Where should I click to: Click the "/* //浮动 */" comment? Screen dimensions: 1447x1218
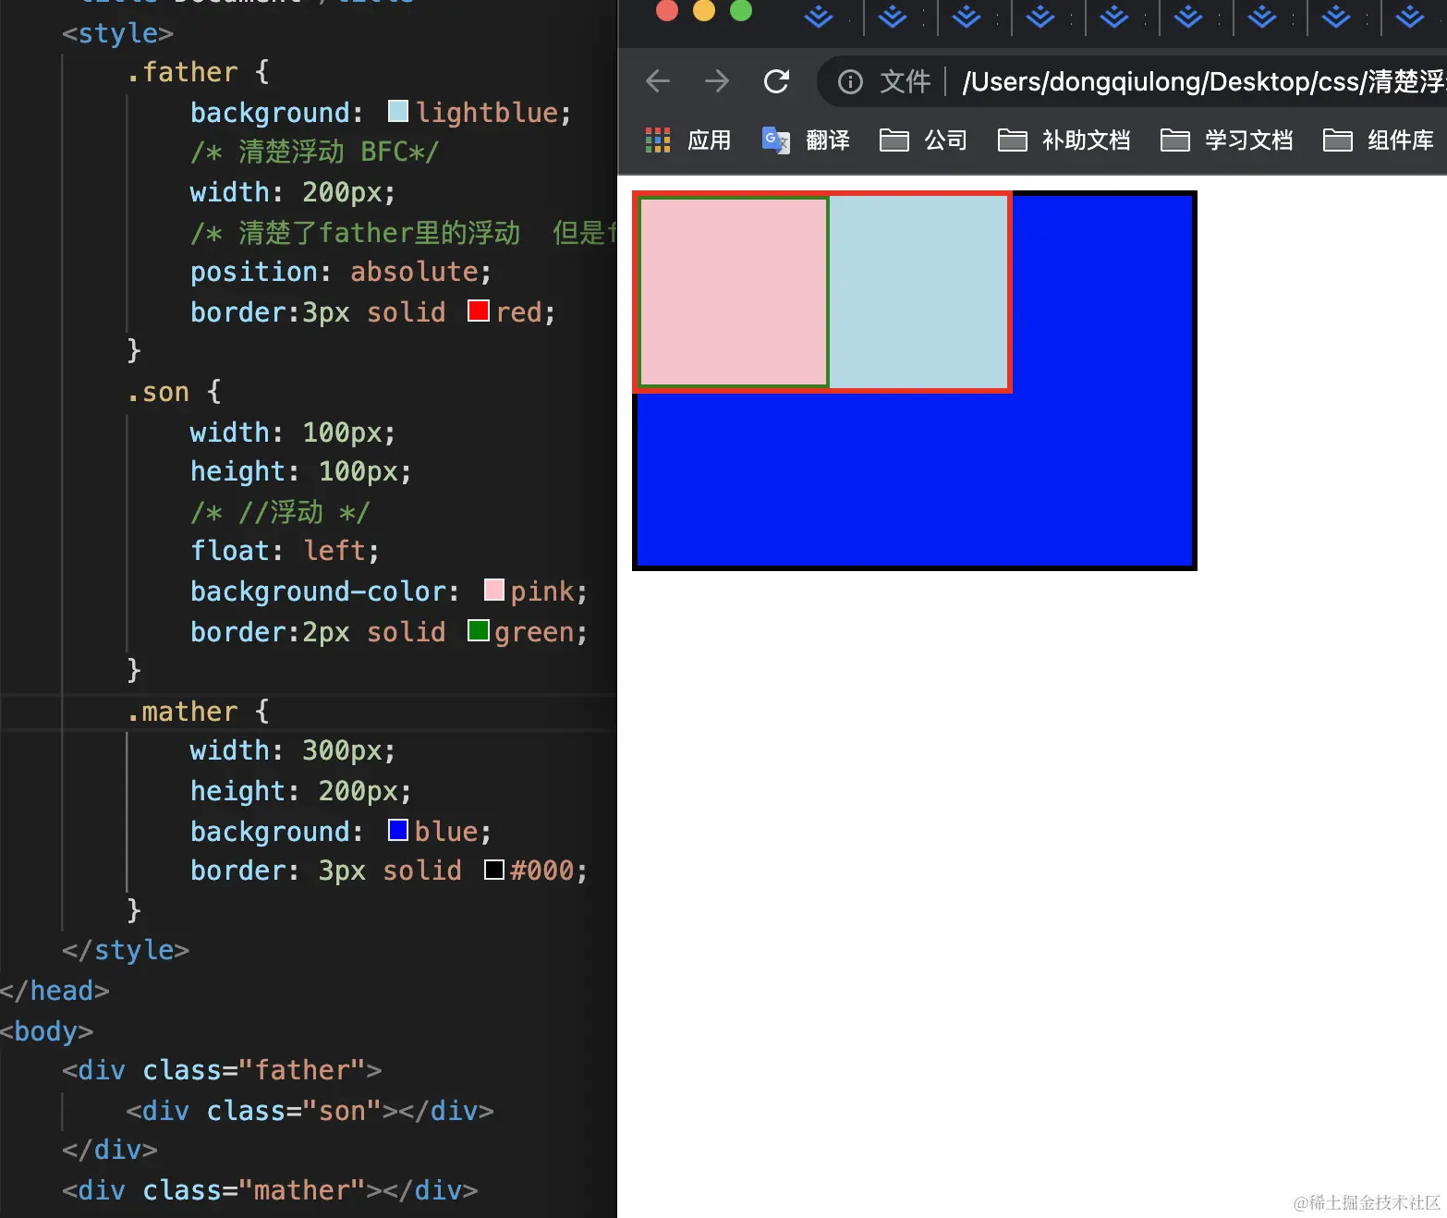coord(280,512)
